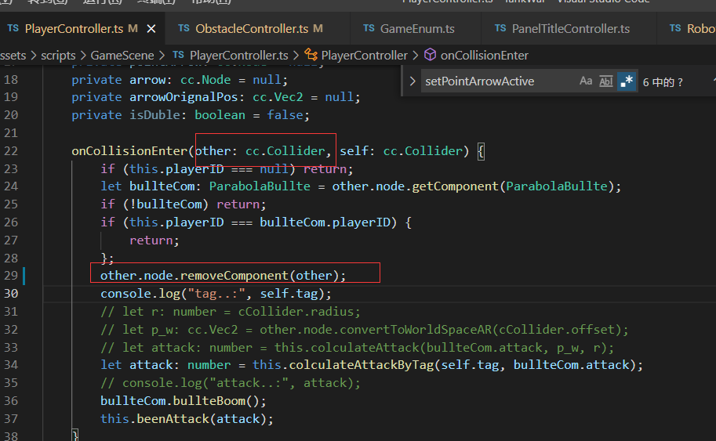Click line number 22 in the gutter
Screen dimensions: 716x441
click(x=11, y=151)
